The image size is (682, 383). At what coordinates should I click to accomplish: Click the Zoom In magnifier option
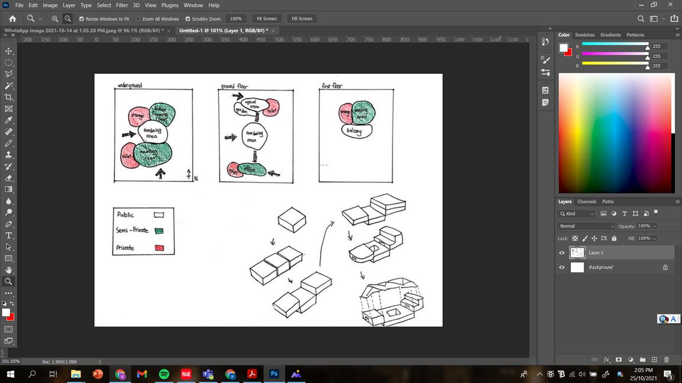click(55, 19)
